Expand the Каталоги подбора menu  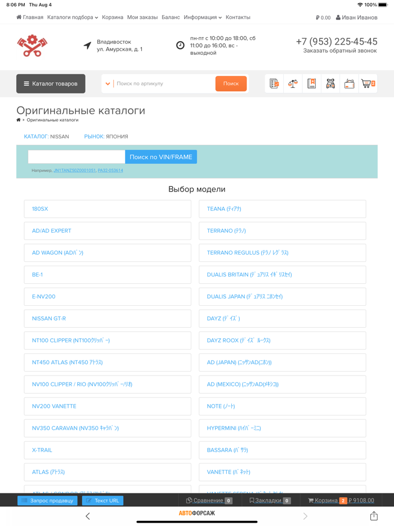pyautogui.click(x=73, y=17)
